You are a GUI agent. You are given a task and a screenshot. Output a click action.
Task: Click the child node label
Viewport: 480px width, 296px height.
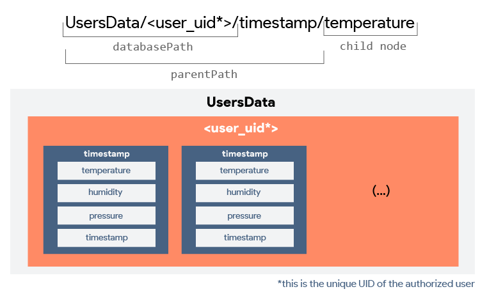click(372, 46)
